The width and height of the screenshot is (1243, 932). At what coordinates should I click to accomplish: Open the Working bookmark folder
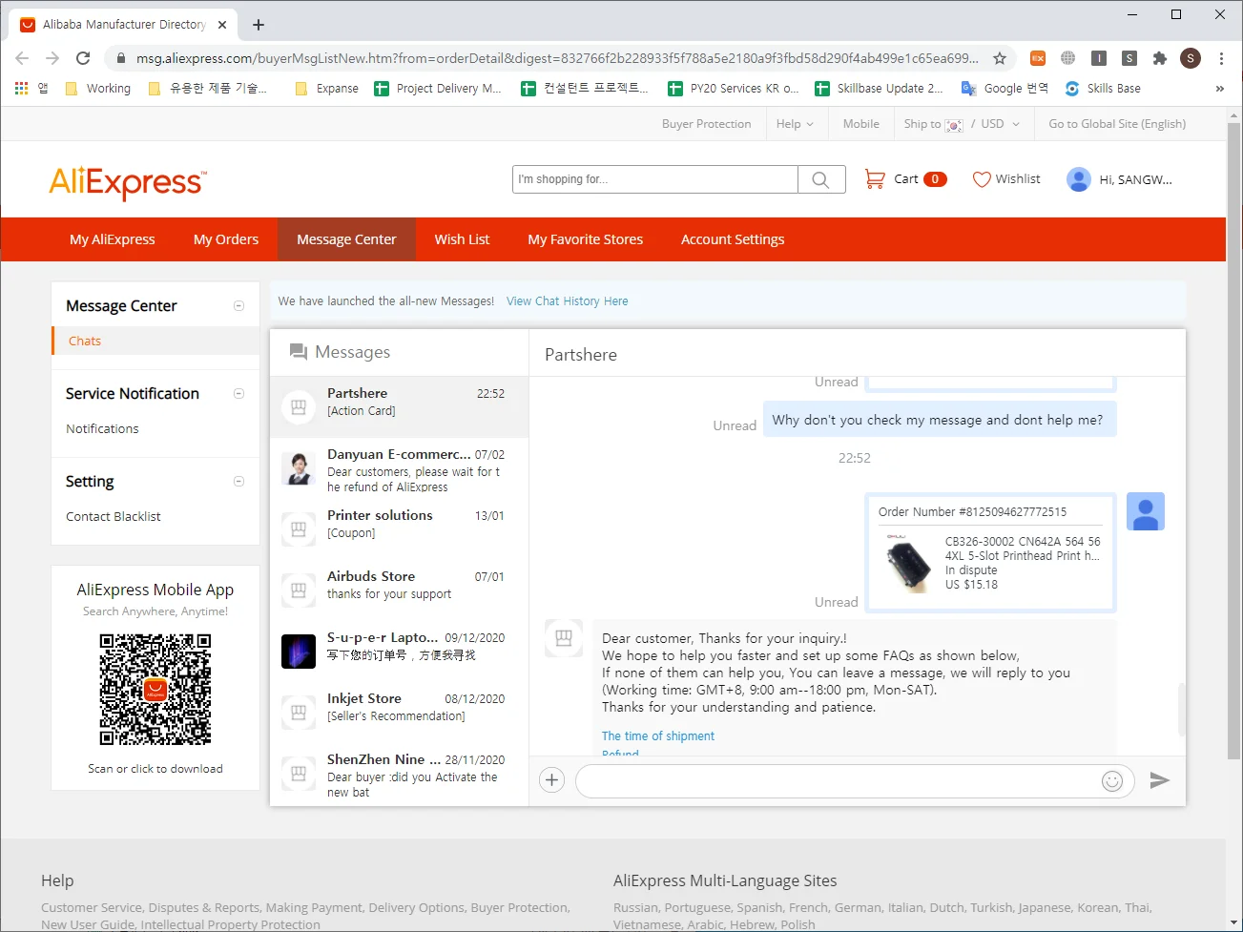pyautogui.click(x=97, y=89)
